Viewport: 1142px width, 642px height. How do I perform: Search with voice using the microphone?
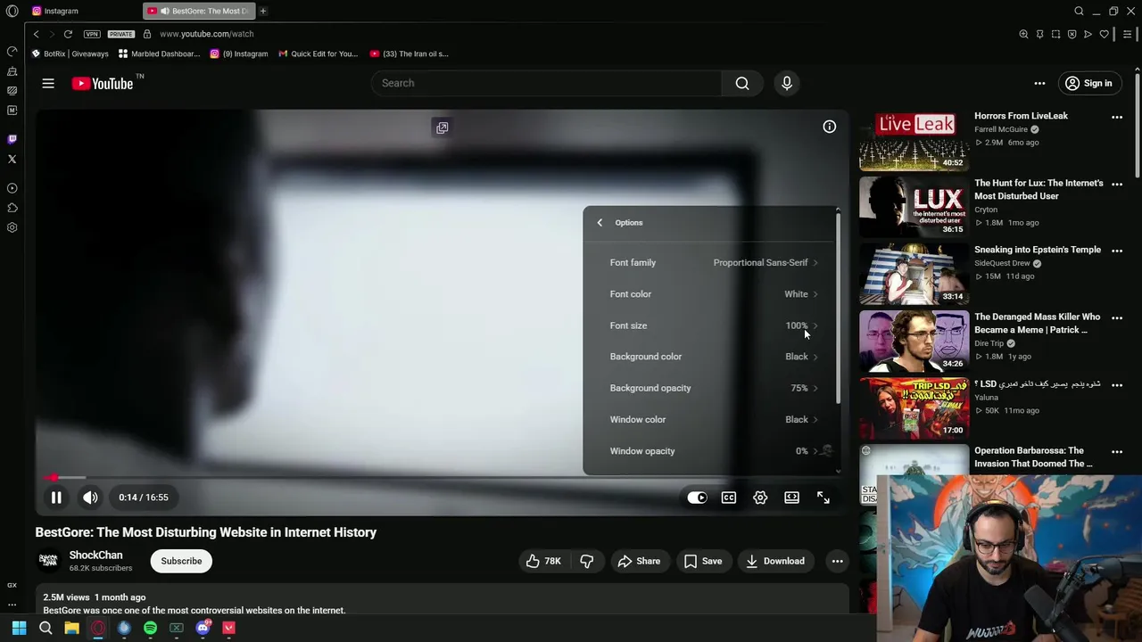pyautogui.click(x=786, y=83)
